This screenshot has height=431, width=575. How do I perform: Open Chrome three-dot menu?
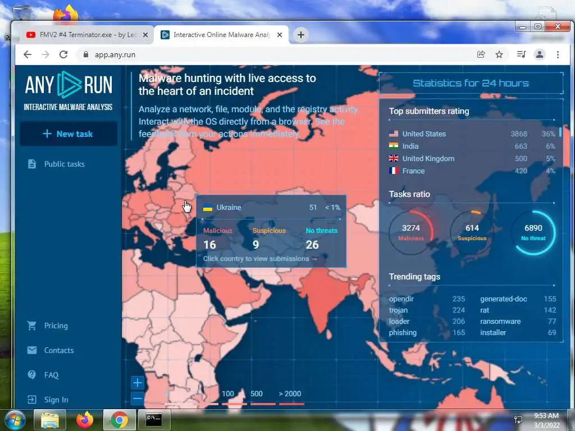(x=558, y=54)
